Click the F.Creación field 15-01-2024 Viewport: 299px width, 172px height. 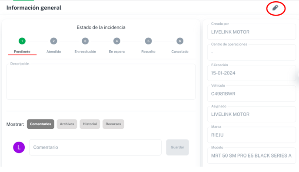tap(252, 73)
